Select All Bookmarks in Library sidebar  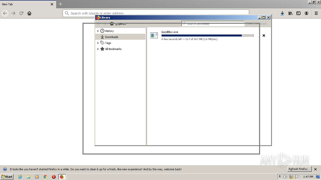[113, 49]
